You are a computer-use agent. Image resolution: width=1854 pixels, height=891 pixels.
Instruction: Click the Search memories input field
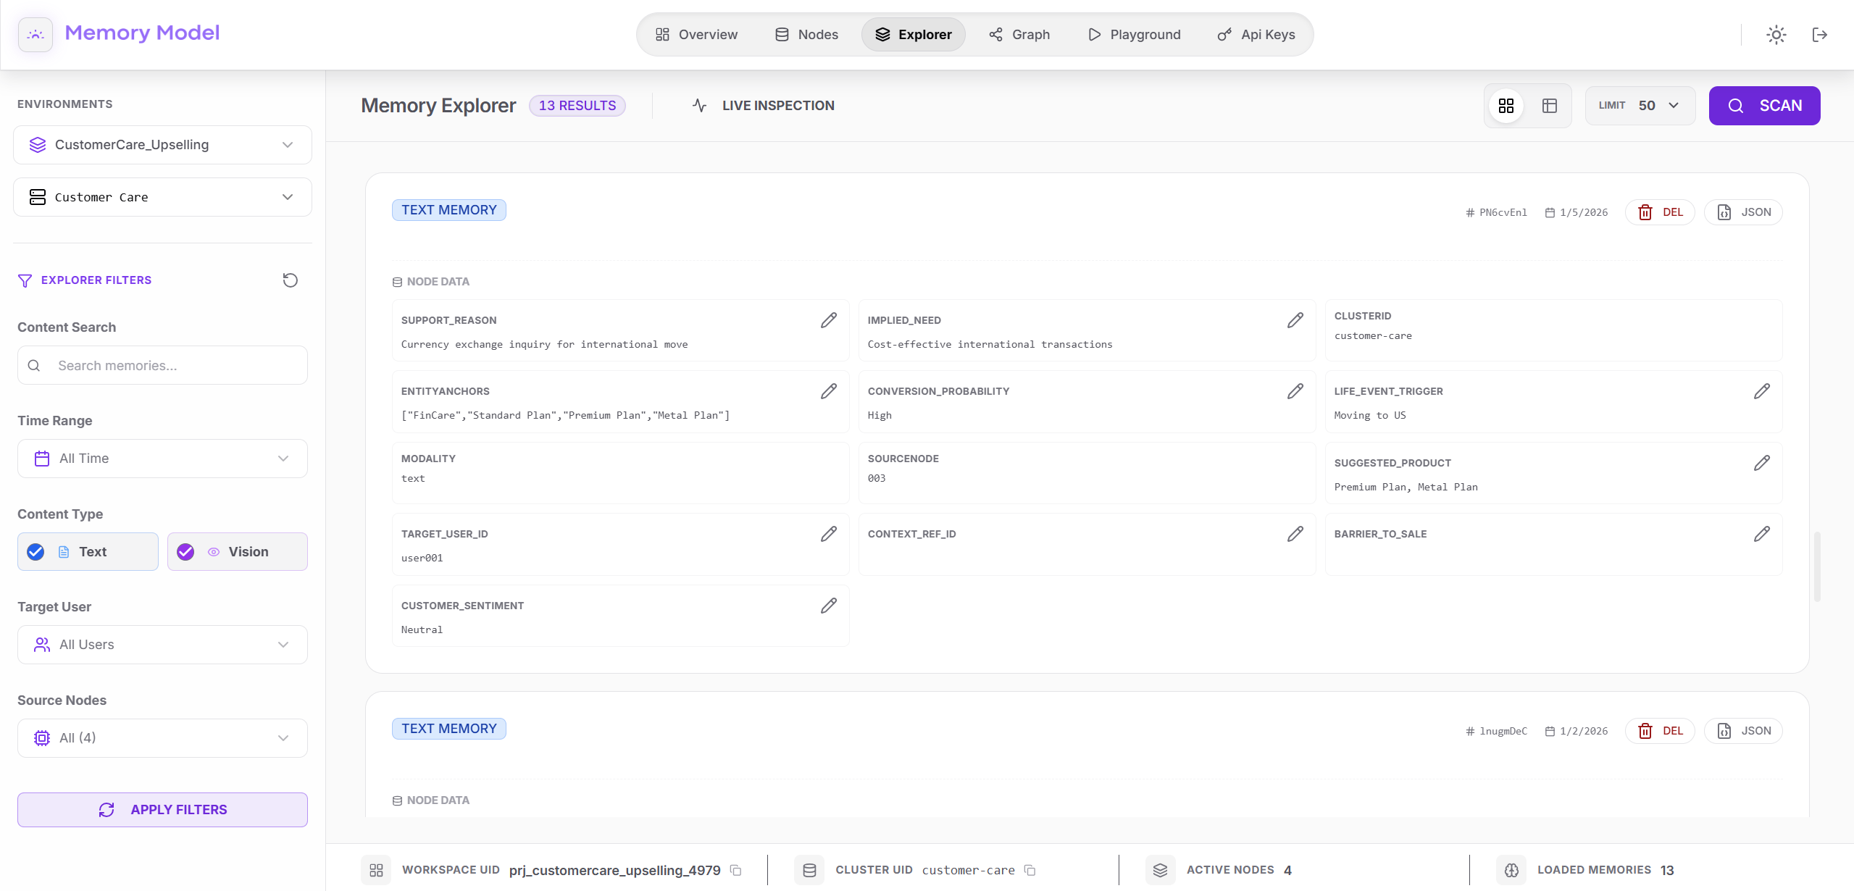pos(174,366)
